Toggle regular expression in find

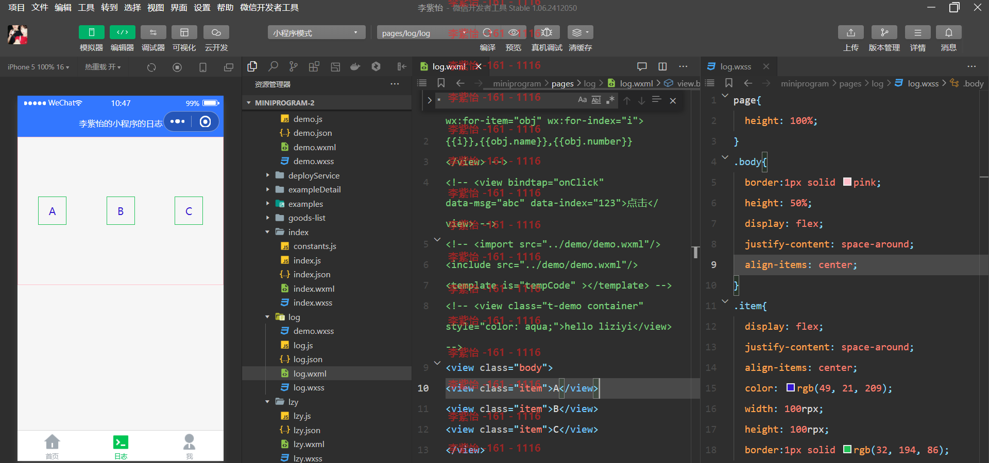pyautogui.click(x=610, y=100)
